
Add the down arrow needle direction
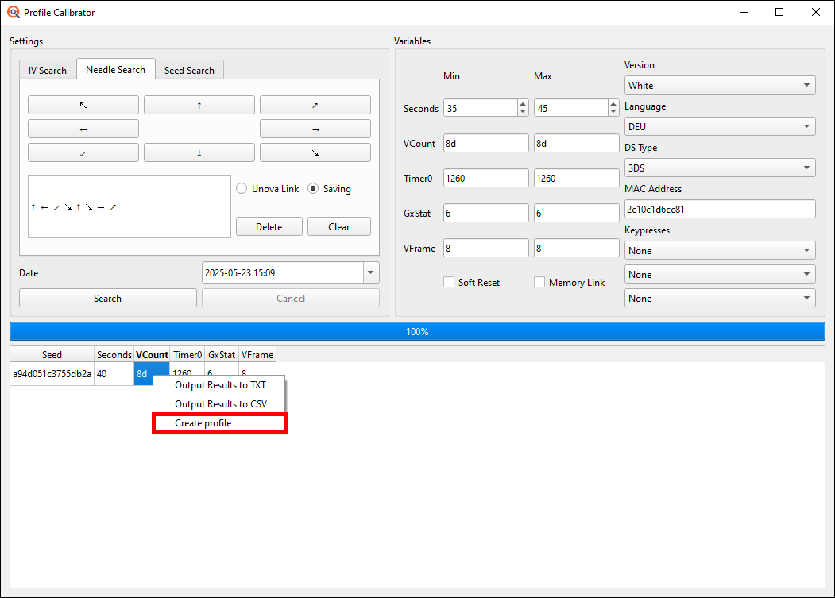pyautogui.click(x=199, y=152)
